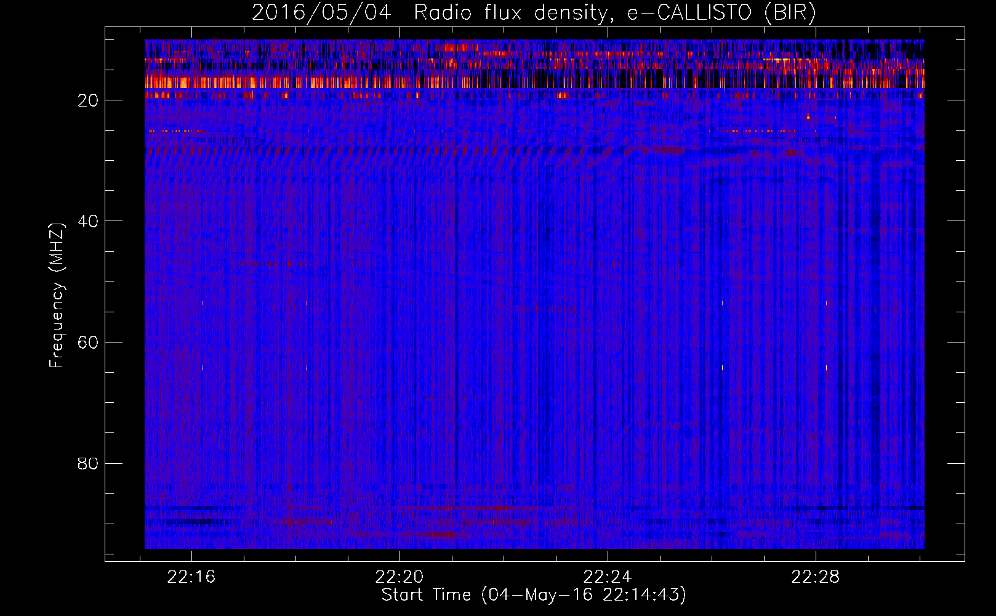This screenshot has width=996, height=616.
Task: Click the 22:20 time tick label
Action: tap(400, 577)
